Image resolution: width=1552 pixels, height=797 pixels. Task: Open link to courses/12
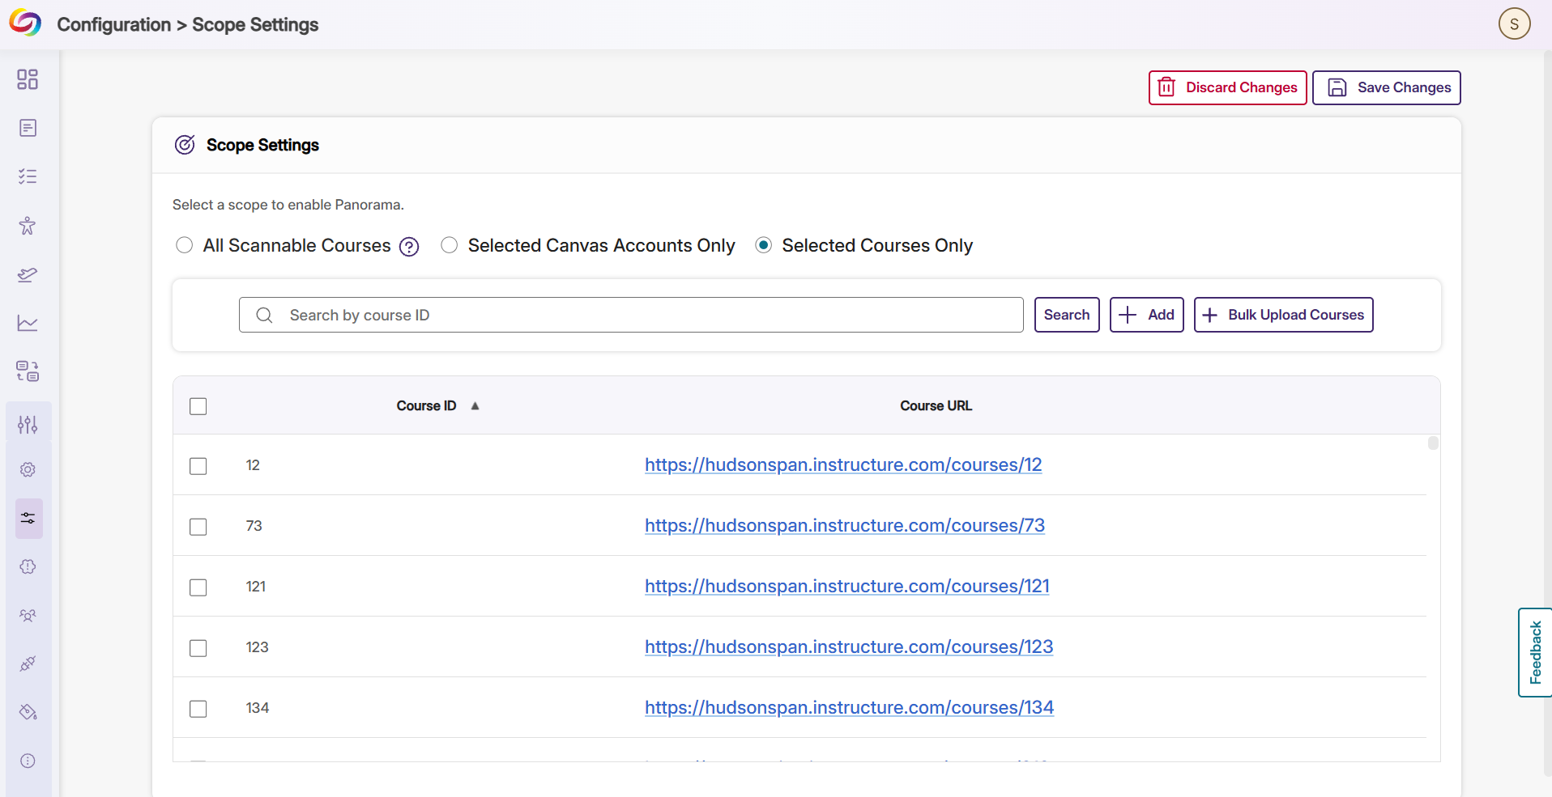[x=843, y=464]
